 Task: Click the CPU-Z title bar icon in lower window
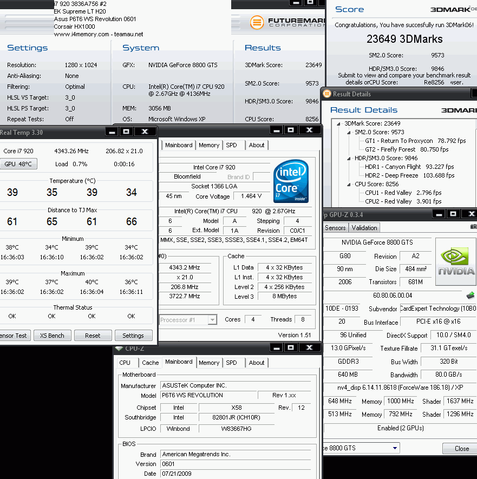tap(119, 348)
